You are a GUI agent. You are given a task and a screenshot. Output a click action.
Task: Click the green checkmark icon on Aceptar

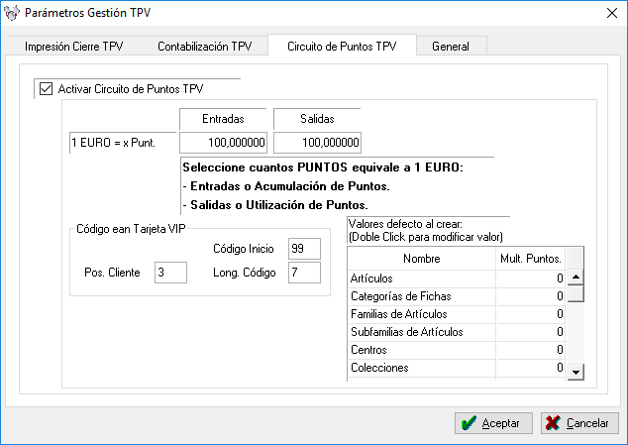[x=469, y=423]
